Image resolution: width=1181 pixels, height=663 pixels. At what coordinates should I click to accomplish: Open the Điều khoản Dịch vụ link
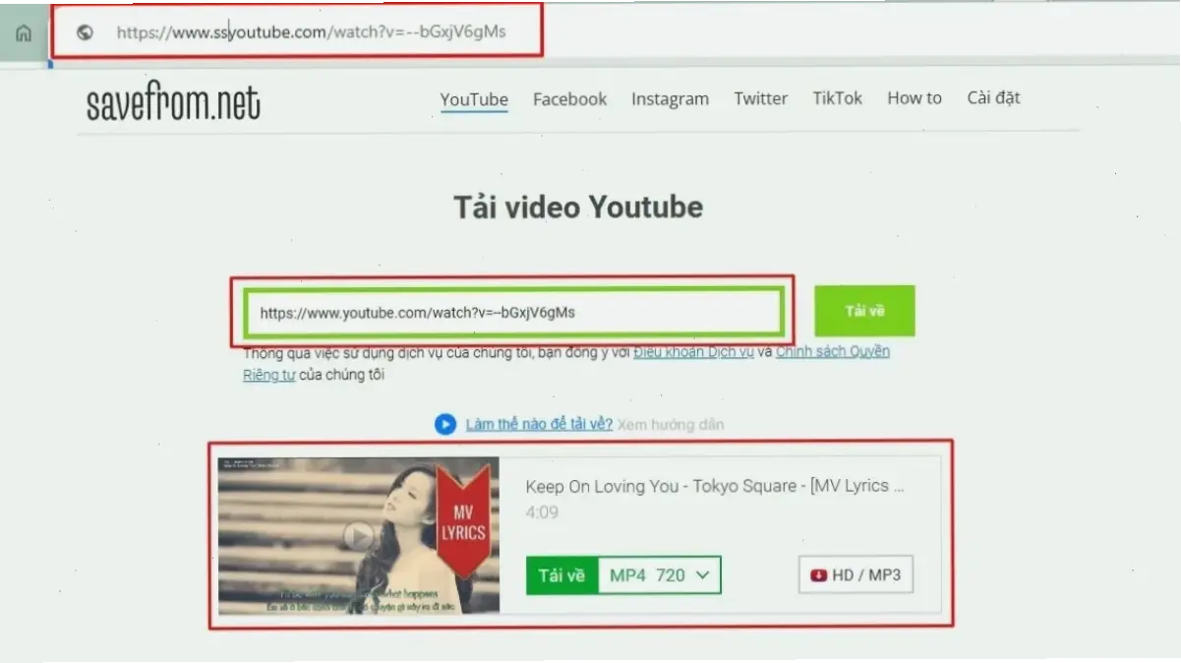point(693,352)
